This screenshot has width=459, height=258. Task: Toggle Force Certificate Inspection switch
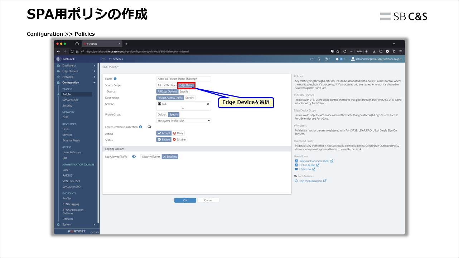coord(149,127)
